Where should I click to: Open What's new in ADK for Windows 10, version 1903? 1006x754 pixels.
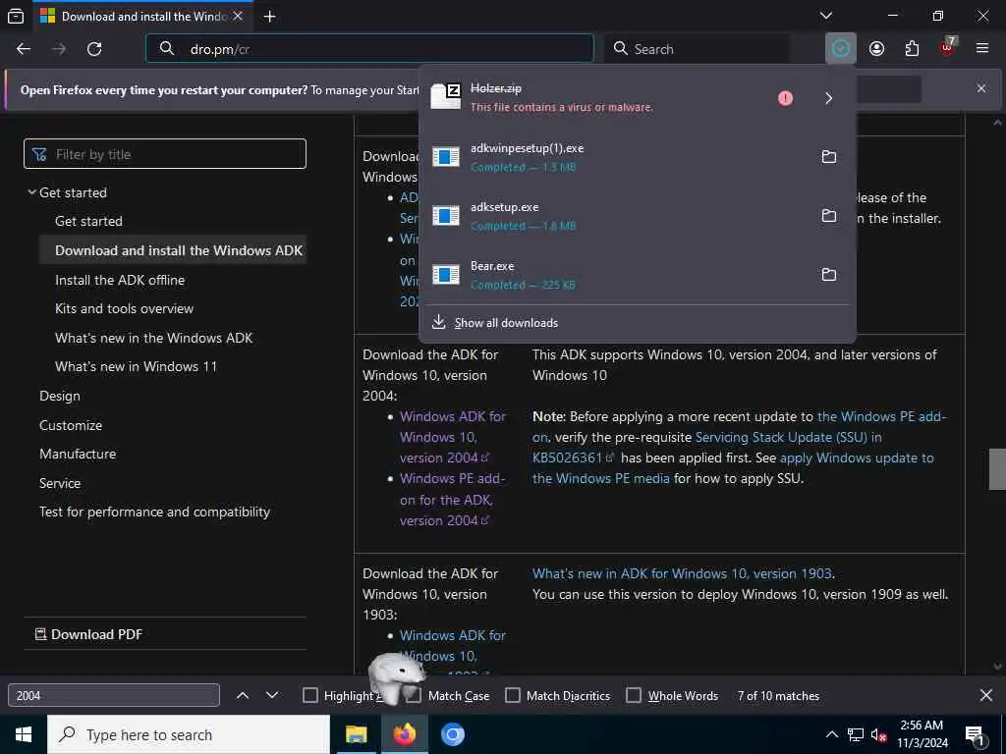click(682, 573)
